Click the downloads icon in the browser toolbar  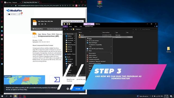coord(82,5)
